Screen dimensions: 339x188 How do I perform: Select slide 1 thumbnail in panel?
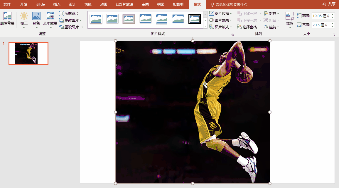pos(28,54)
